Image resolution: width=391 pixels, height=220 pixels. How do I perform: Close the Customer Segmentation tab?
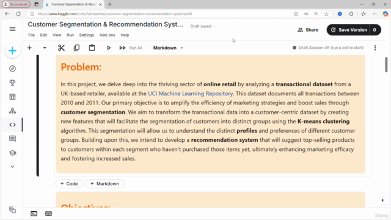coord(100,4)
